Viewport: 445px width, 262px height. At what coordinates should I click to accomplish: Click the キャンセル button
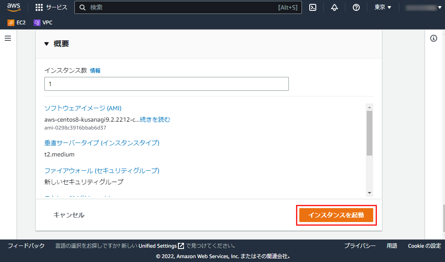click(69, 215)
